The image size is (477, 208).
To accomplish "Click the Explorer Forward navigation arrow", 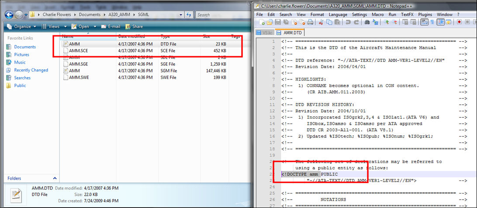I will (x=18, y=14).
